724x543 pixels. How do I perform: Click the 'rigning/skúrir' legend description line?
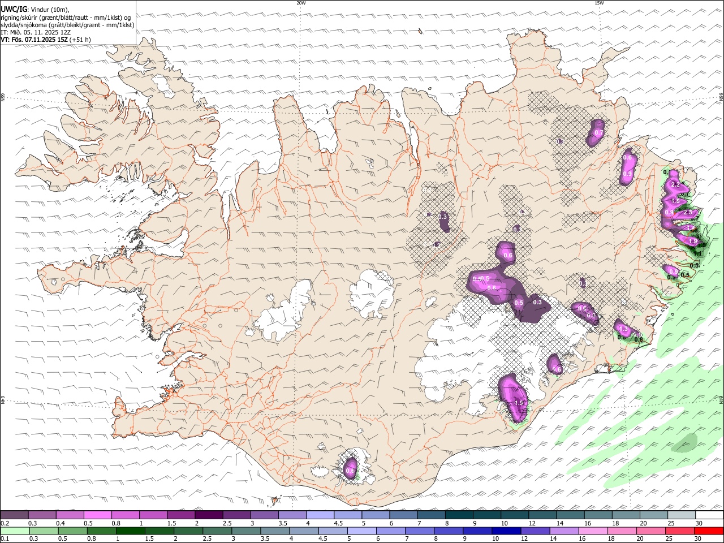coord(66,17)
